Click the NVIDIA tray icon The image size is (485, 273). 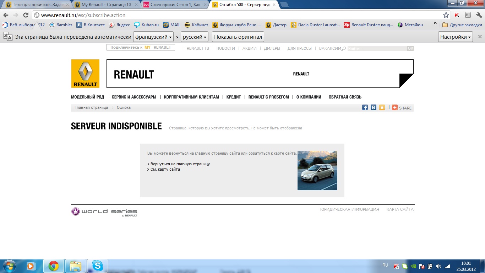(413, 266)
